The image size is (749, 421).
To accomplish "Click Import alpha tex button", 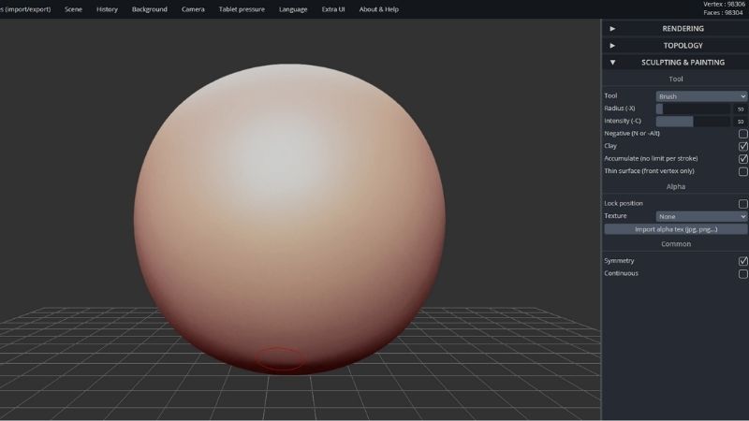I will (x=675, y=229).
